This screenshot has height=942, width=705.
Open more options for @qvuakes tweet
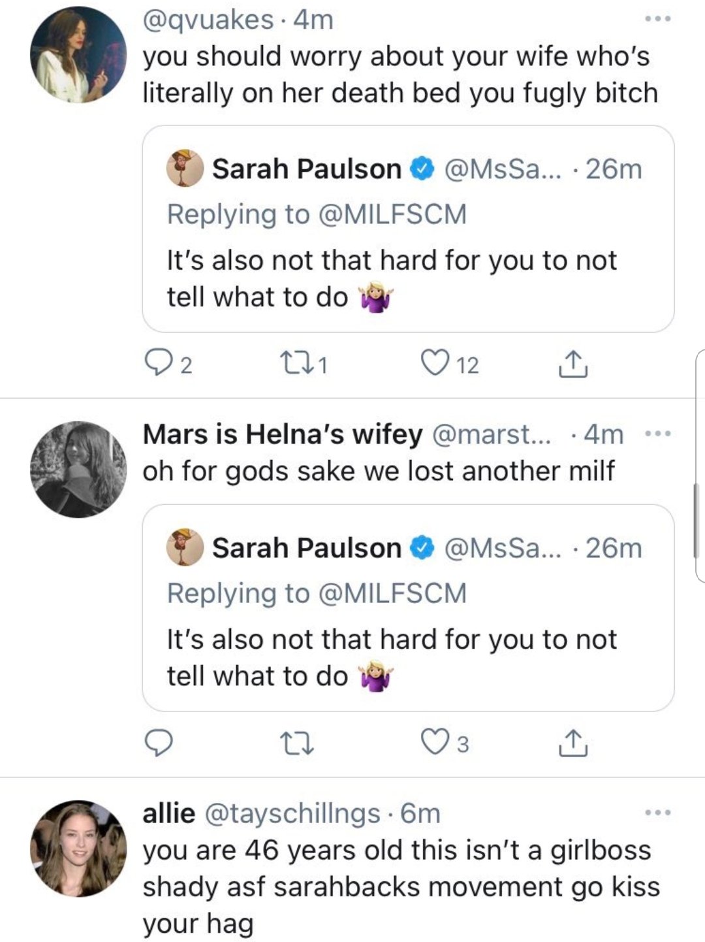[x=657, y=20]
